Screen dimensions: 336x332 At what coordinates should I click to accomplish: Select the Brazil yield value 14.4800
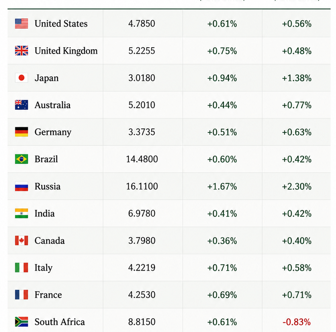[x=142, y=159]
